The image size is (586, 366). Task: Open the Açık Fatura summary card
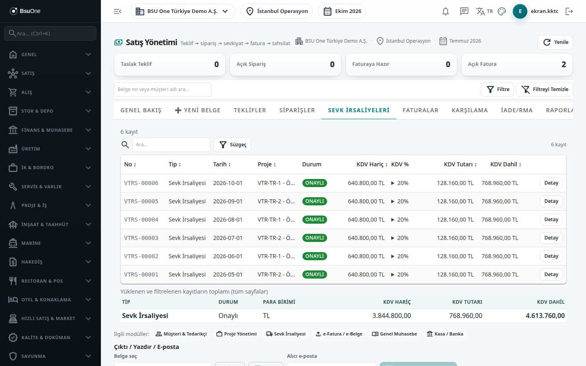[517, 64]
